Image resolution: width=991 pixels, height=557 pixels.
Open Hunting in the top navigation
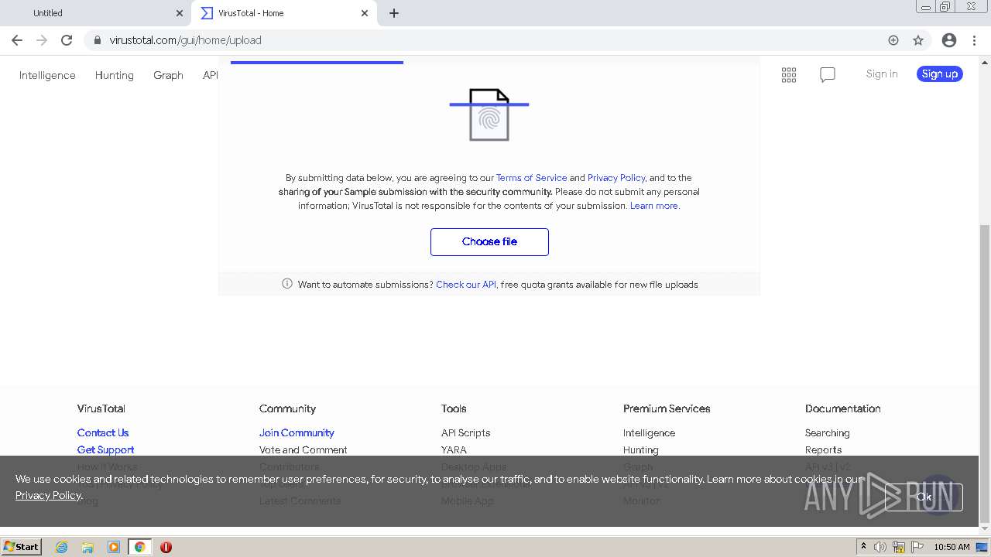point(115,75)
